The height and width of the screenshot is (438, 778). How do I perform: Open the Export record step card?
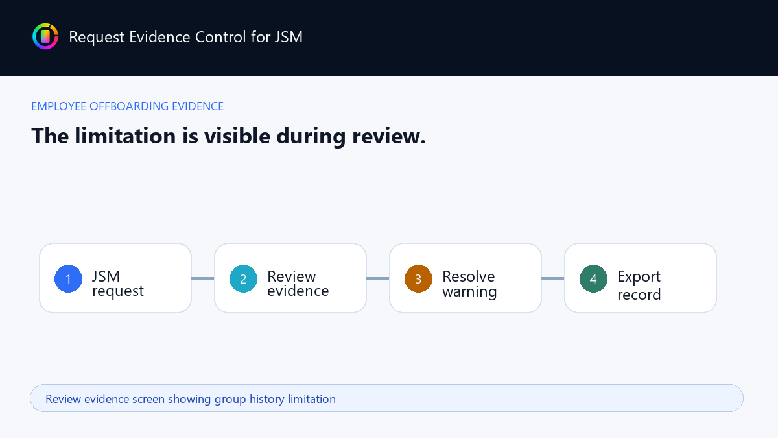641,278
